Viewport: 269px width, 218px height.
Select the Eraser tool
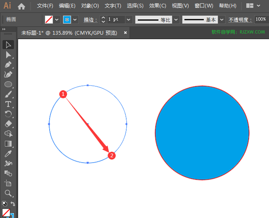coord(8,124)
